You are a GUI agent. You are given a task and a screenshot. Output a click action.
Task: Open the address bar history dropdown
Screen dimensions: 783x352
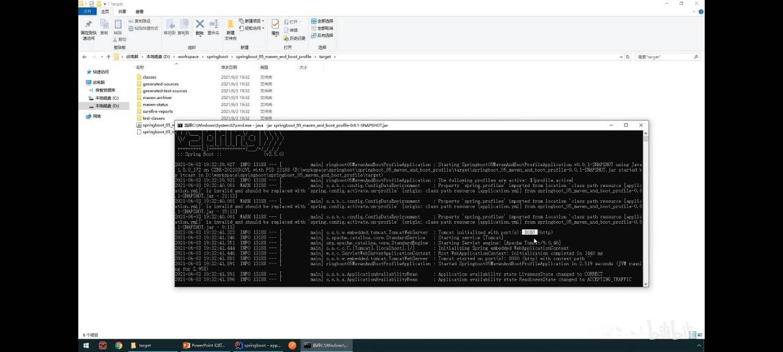pyautogui.click(x=621, y=57)
